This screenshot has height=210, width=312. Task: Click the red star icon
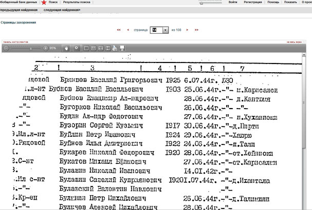click(44, 3)
